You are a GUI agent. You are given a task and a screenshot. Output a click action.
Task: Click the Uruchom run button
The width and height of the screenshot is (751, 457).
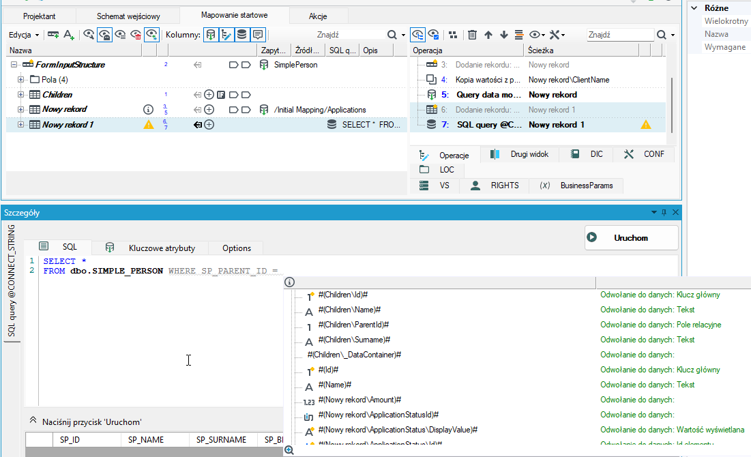coord(631,237)
